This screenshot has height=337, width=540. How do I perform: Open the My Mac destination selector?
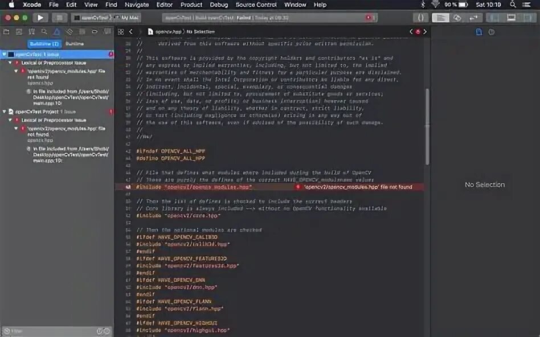pyautogui.click(x=126, y=18)
